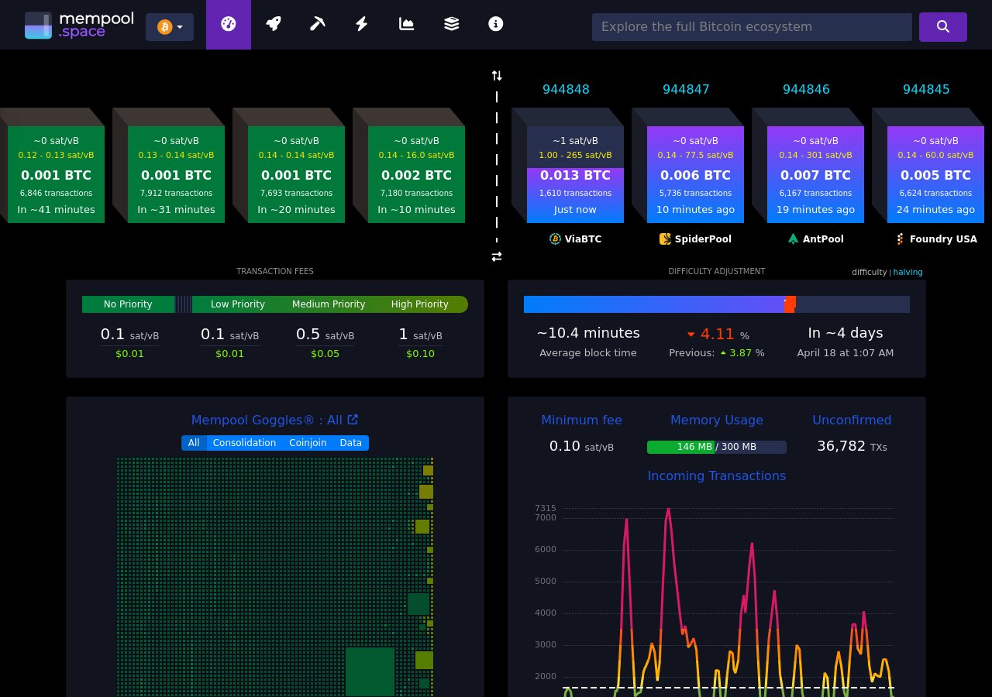The width and height of the screenshot is (992, 697).
Task: Select the rocket accelerator icon in the navbar
Action: tap(273, 24)
